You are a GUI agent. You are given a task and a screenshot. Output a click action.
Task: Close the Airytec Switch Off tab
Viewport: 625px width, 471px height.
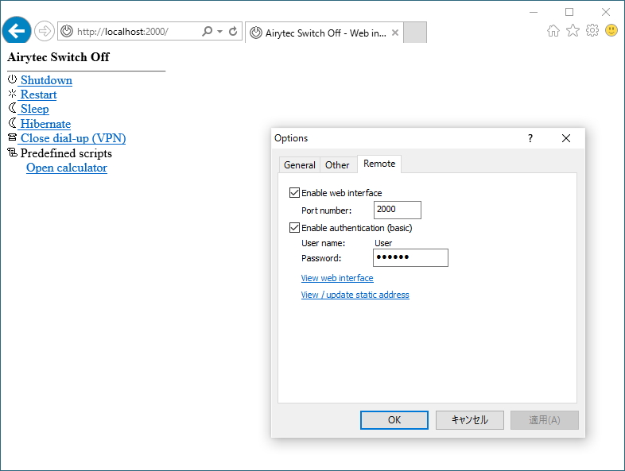click(395, 33)
